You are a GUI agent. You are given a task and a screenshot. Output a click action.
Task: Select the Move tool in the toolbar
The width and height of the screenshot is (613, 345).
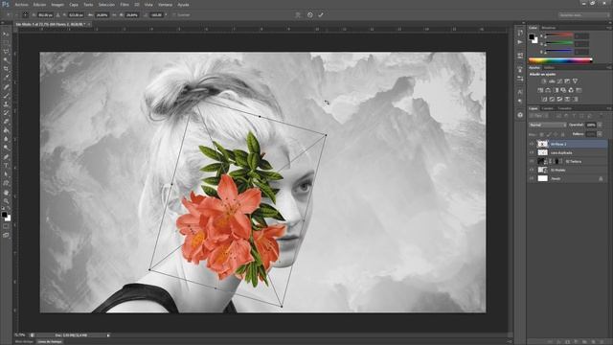(x=6, y=34)
